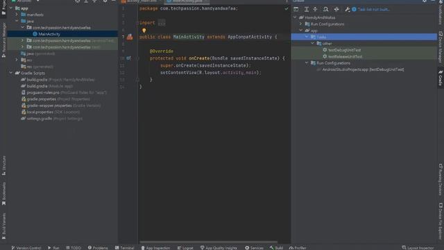Click Collapse All icon in Gradle toolbar
The image size is (444, 250).
(x=315, y=9)
